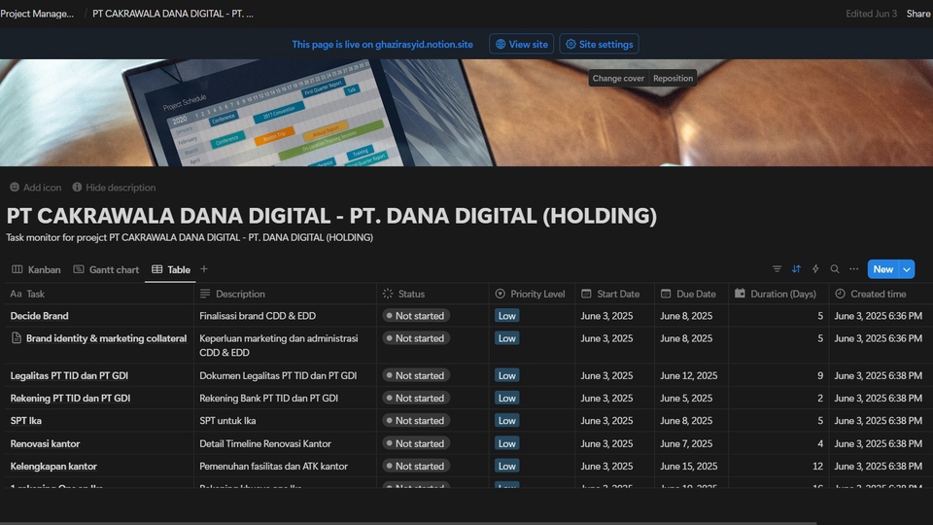The height and width of the screenshot is (525, 933).
Task: Click description Detail Timeline Renovasi Kantor
Action: [x=265, y=443]
